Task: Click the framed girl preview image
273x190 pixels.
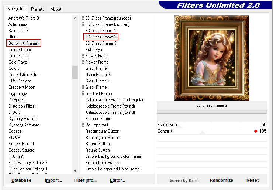Action: click(212, 58)
